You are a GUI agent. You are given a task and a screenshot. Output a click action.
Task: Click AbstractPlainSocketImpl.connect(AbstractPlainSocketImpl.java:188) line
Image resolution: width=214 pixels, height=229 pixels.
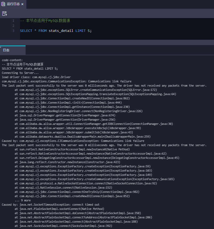[76, 221]
